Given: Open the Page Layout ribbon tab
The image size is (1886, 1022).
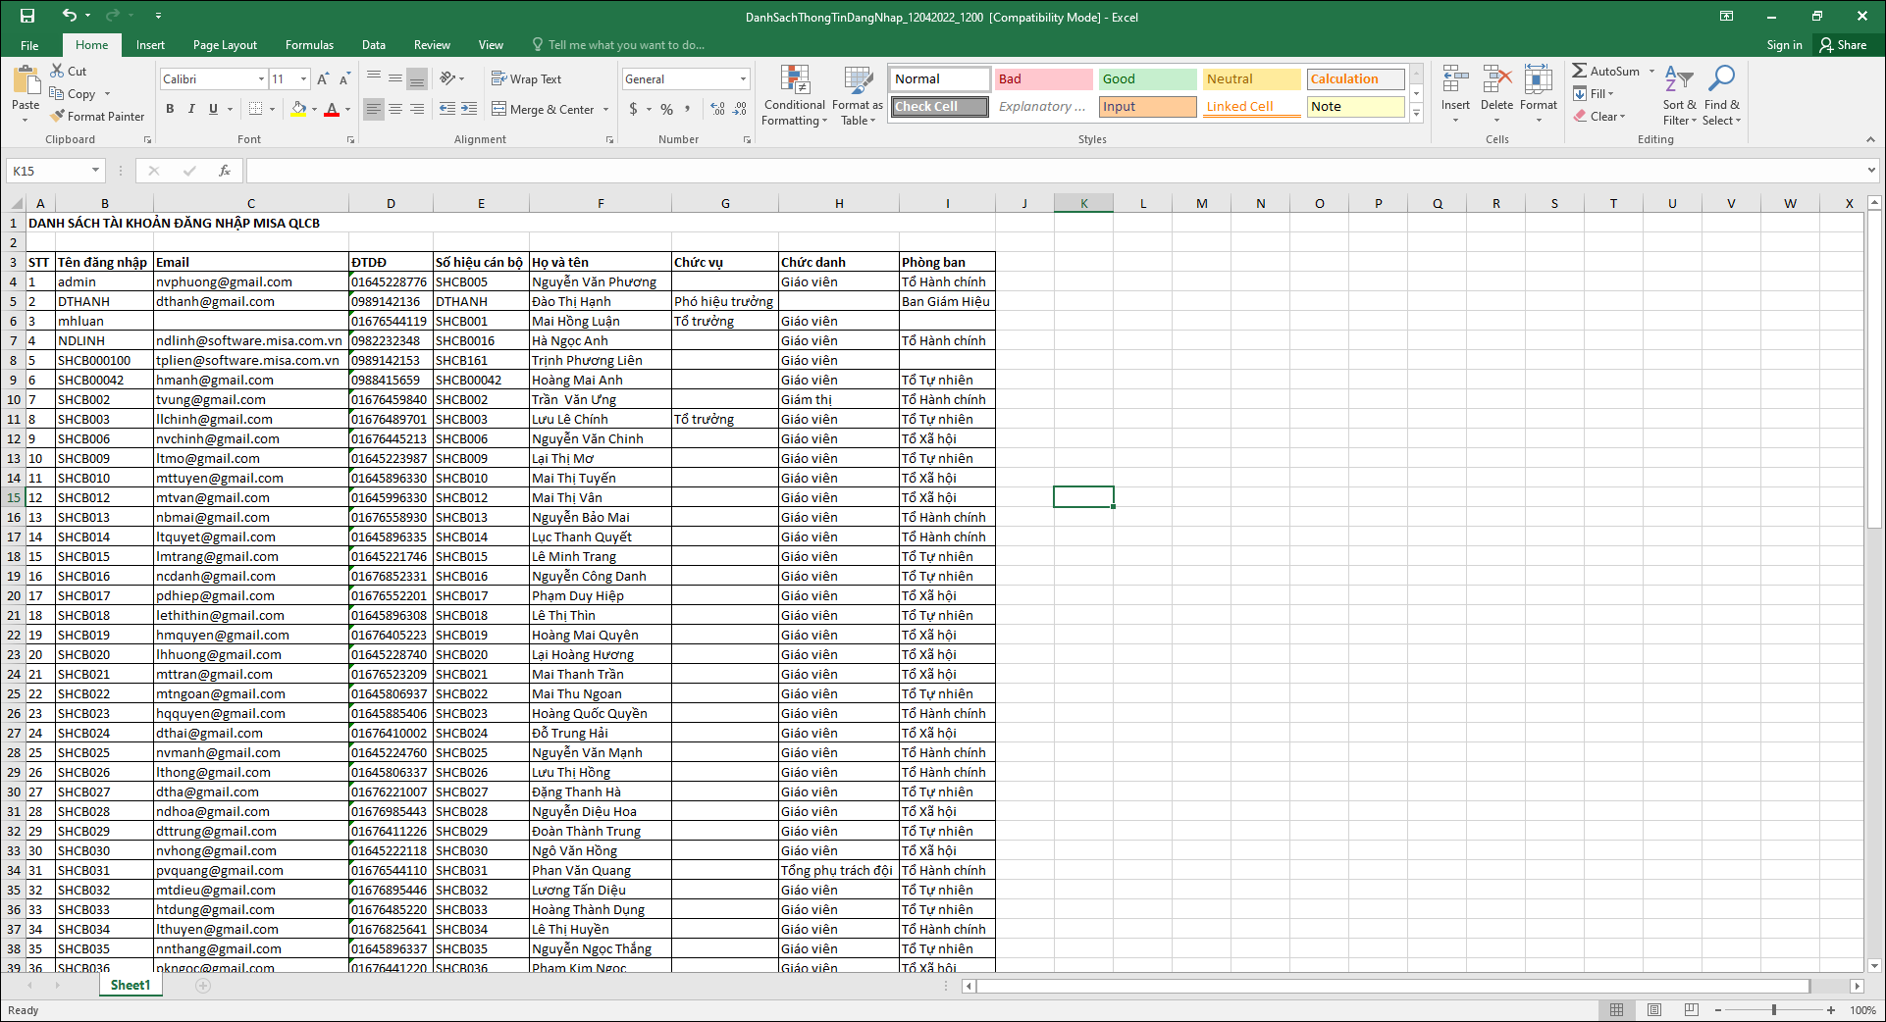Looking at the screenshot, I should tap(225, 45).
